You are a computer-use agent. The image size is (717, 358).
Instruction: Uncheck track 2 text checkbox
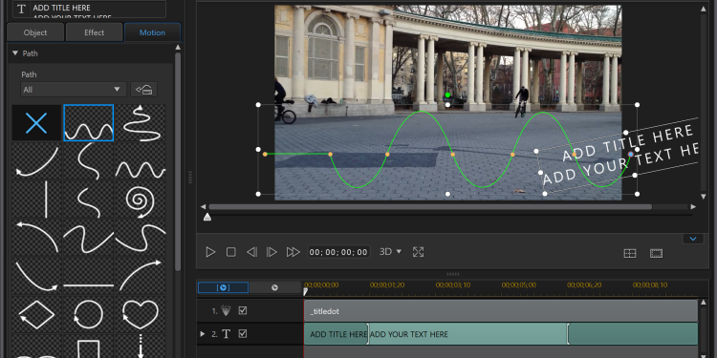pyautogui.click(x=243, y=334)
